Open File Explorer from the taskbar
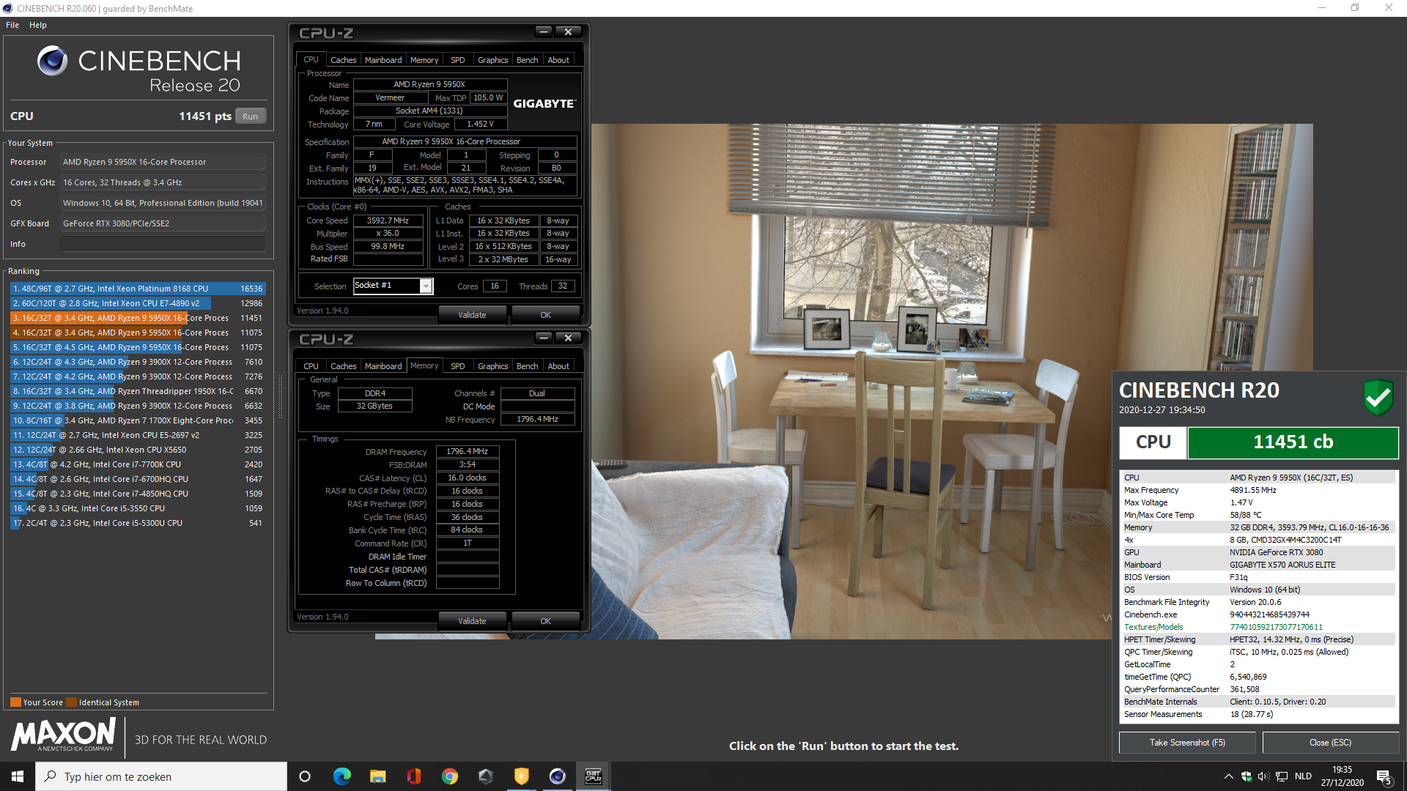This screenshot has height=791, width=1407. pos(378,776)
